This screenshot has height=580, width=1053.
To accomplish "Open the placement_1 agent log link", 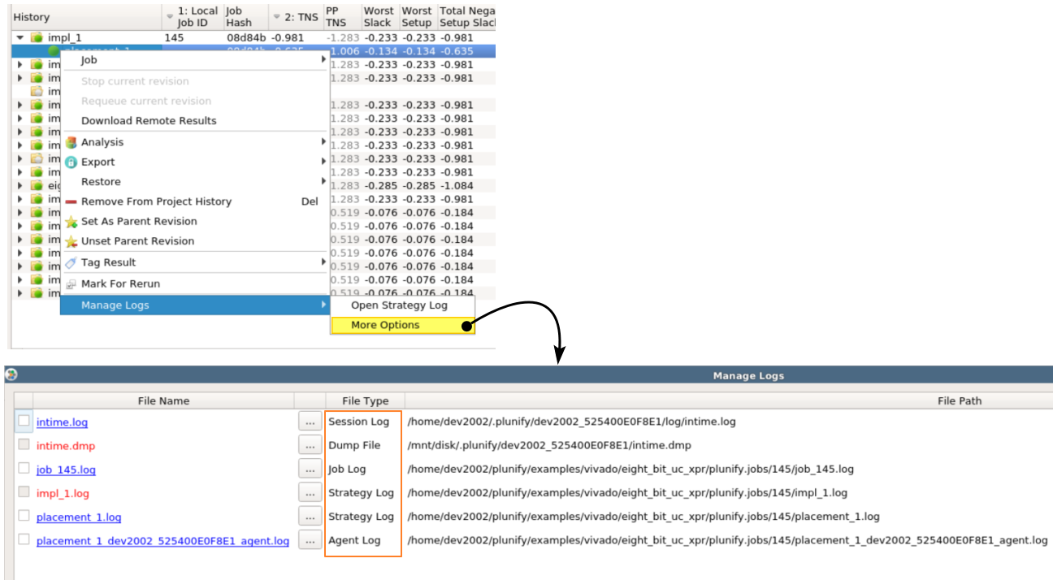I will 162,541.
